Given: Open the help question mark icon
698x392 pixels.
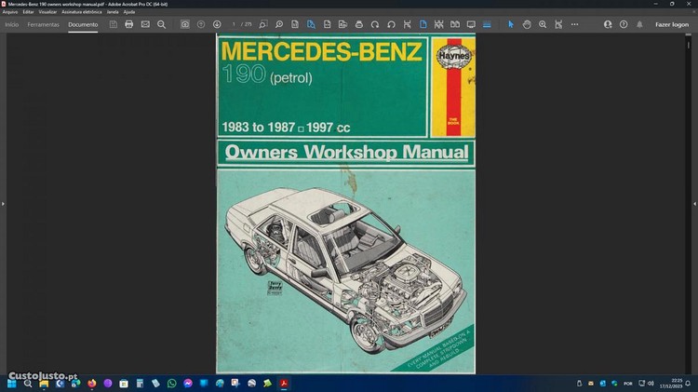Looking at the screenshot, I should coord(624,24).
